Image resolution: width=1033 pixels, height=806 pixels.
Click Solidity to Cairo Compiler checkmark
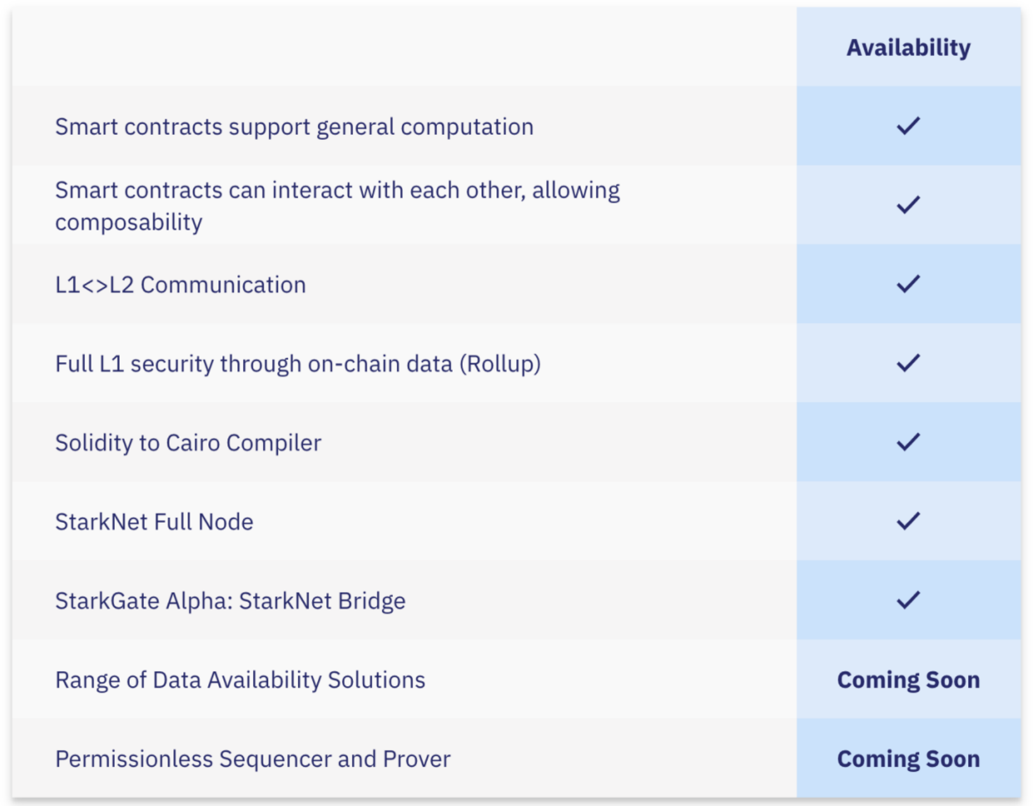(x=908, y=442)
